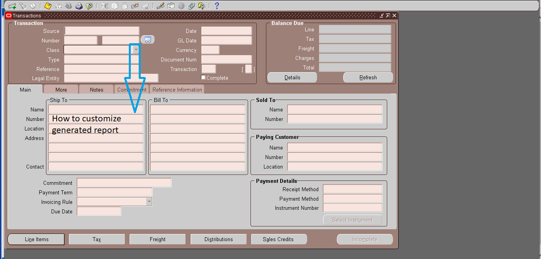Image resolution: width=541 pixels, height=259 pixels.
Task: Expand the Class dropdown list
Action: tap(136, 50)
